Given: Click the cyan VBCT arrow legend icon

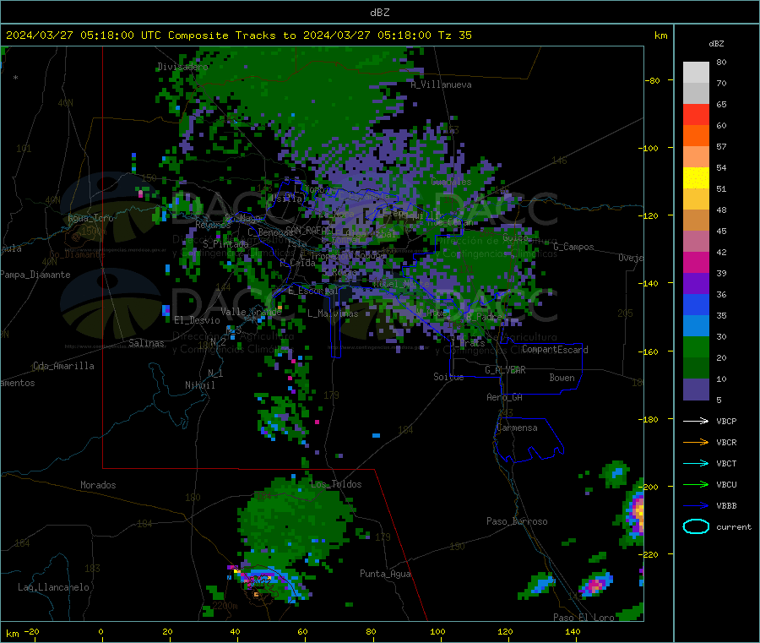Looking at the screenshot, I should [x=696, y=463].
